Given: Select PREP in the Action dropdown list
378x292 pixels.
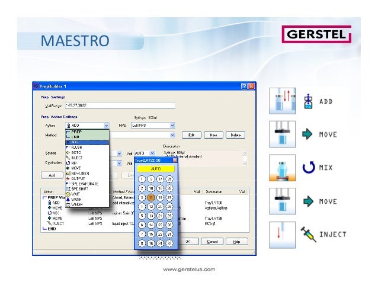Looking at the screenshot, I should [x=87, y=132].
